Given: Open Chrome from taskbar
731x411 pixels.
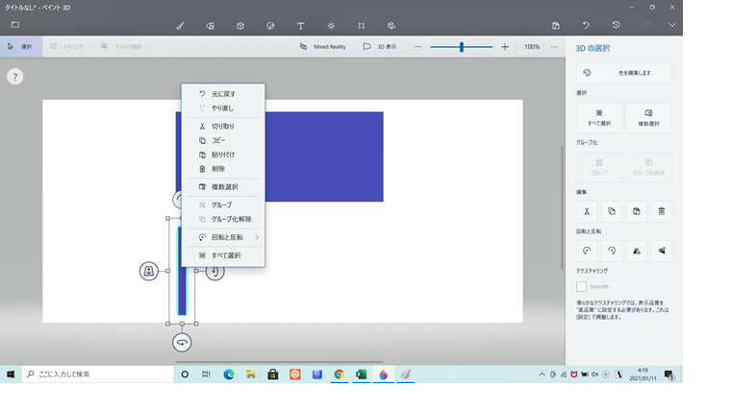Looking at the screenshot, I should coord(339,375).
